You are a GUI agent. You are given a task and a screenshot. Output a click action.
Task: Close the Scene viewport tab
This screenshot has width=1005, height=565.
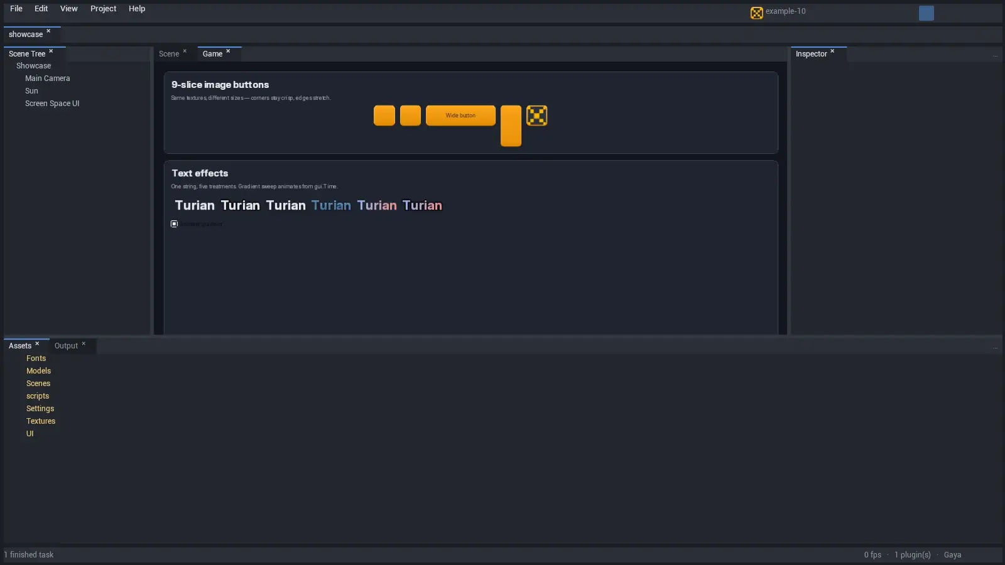pyautogui.click(x=185, y=51)
